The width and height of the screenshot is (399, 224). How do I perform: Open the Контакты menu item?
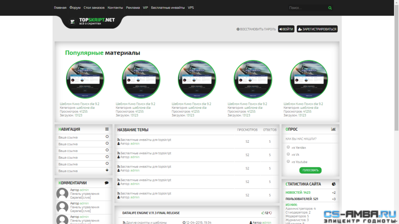coord(115,8)
